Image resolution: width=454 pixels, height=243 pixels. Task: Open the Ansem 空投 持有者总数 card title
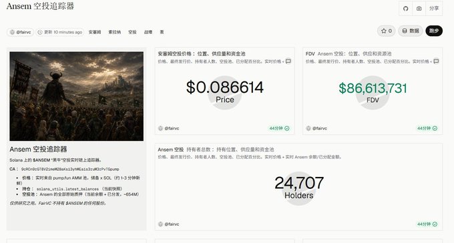(216, 150)
